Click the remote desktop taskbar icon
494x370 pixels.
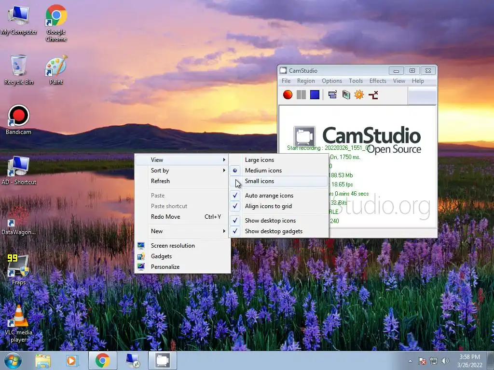(132, 360)
